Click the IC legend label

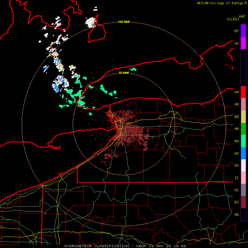click(x=236, y=178)
